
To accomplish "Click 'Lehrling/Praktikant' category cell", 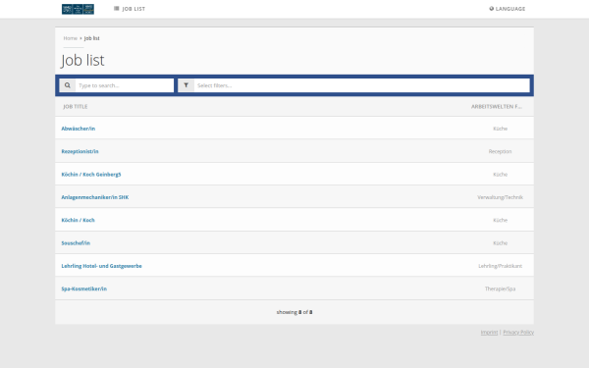I will click(x=500, y=266).
